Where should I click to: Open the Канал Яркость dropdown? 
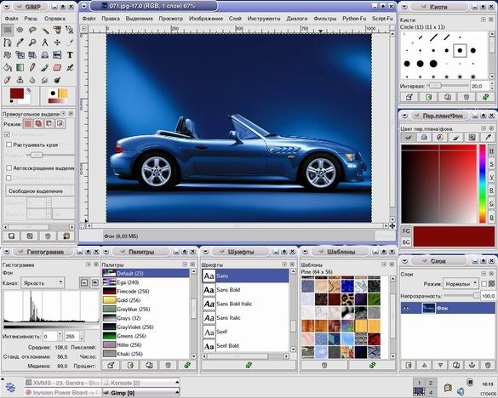point(43,283)
